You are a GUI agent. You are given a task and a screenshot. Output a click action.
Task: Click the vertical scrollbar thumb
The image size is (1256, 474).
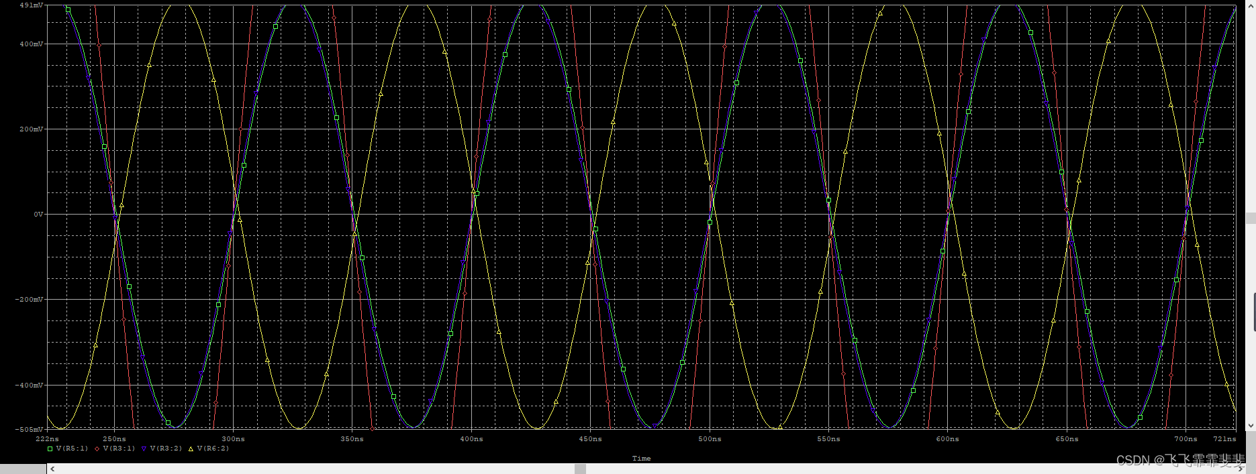(x=1251, y=218)
